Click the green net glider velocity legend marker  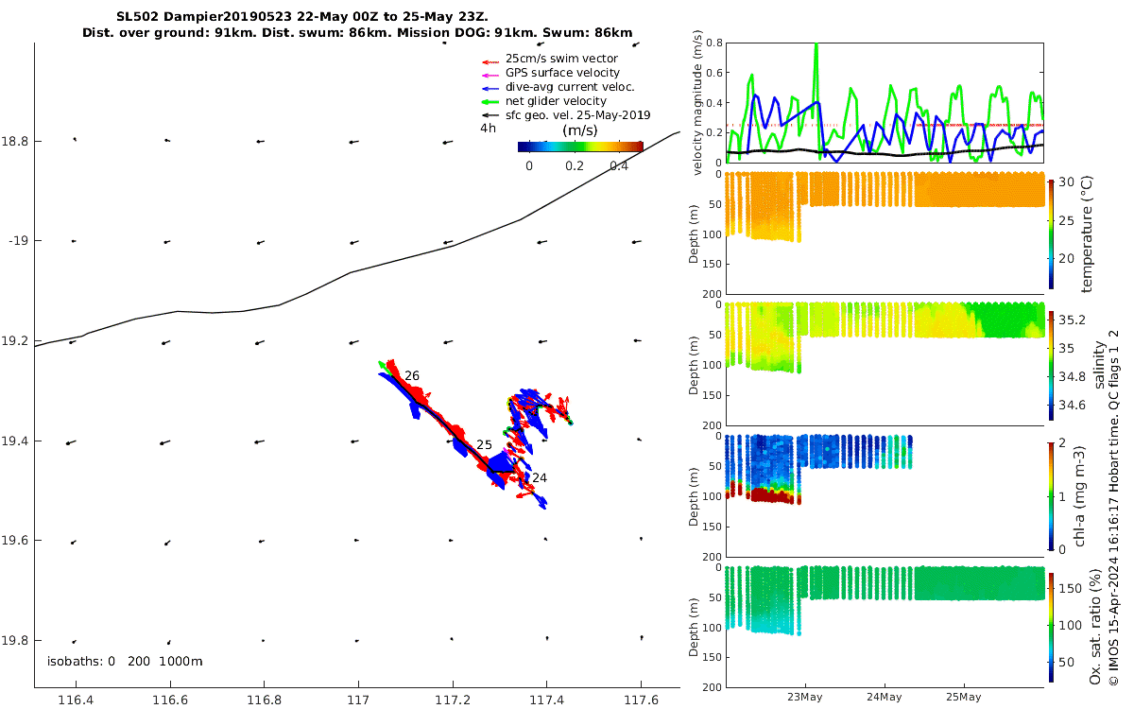click(x=491, y=101)
